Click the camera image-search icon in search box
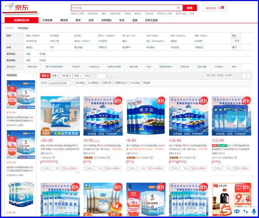This screenshot has height=218, width=259. [178, 8]
